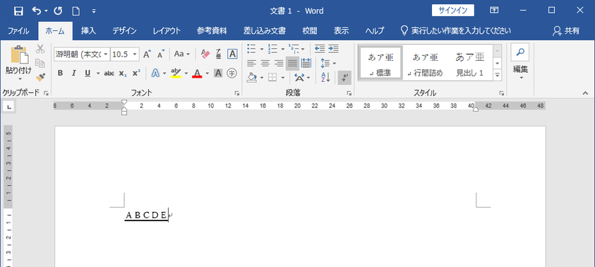Toggle strikethrough (abc)
Viewport: 595px width, 267px height.
coord(109,73)
